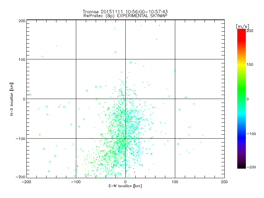Screen dimensions: 264x198
Task: Click the y-axis tick label '200'
Action: (22, 21)
